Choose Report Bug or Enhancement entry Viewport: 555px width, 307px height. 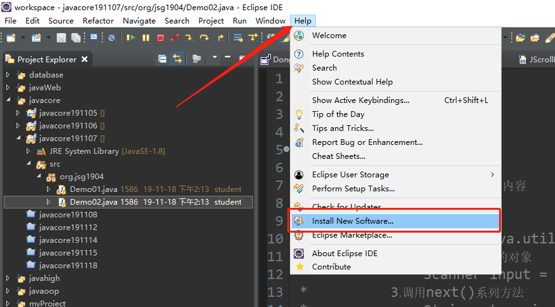click(395, 142)
